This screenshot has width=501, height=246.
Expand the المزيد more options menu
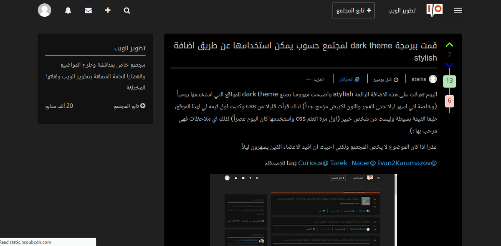(315, 79)
